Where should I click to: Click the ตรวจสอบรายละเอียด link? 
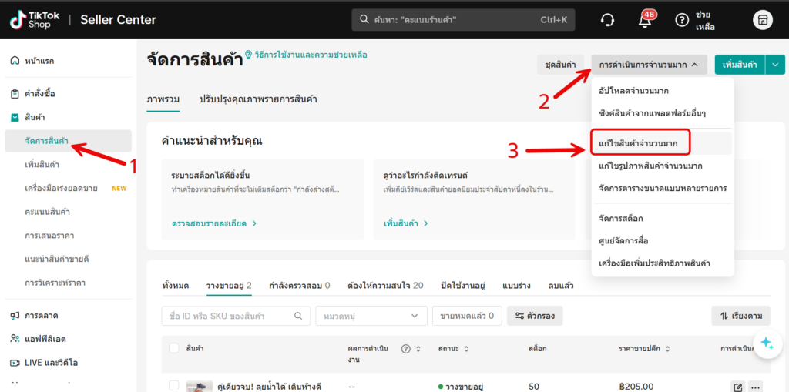point(213,223)
